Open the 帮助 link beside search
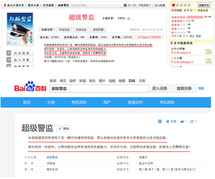The image size is (215, 179). (201, 88)
